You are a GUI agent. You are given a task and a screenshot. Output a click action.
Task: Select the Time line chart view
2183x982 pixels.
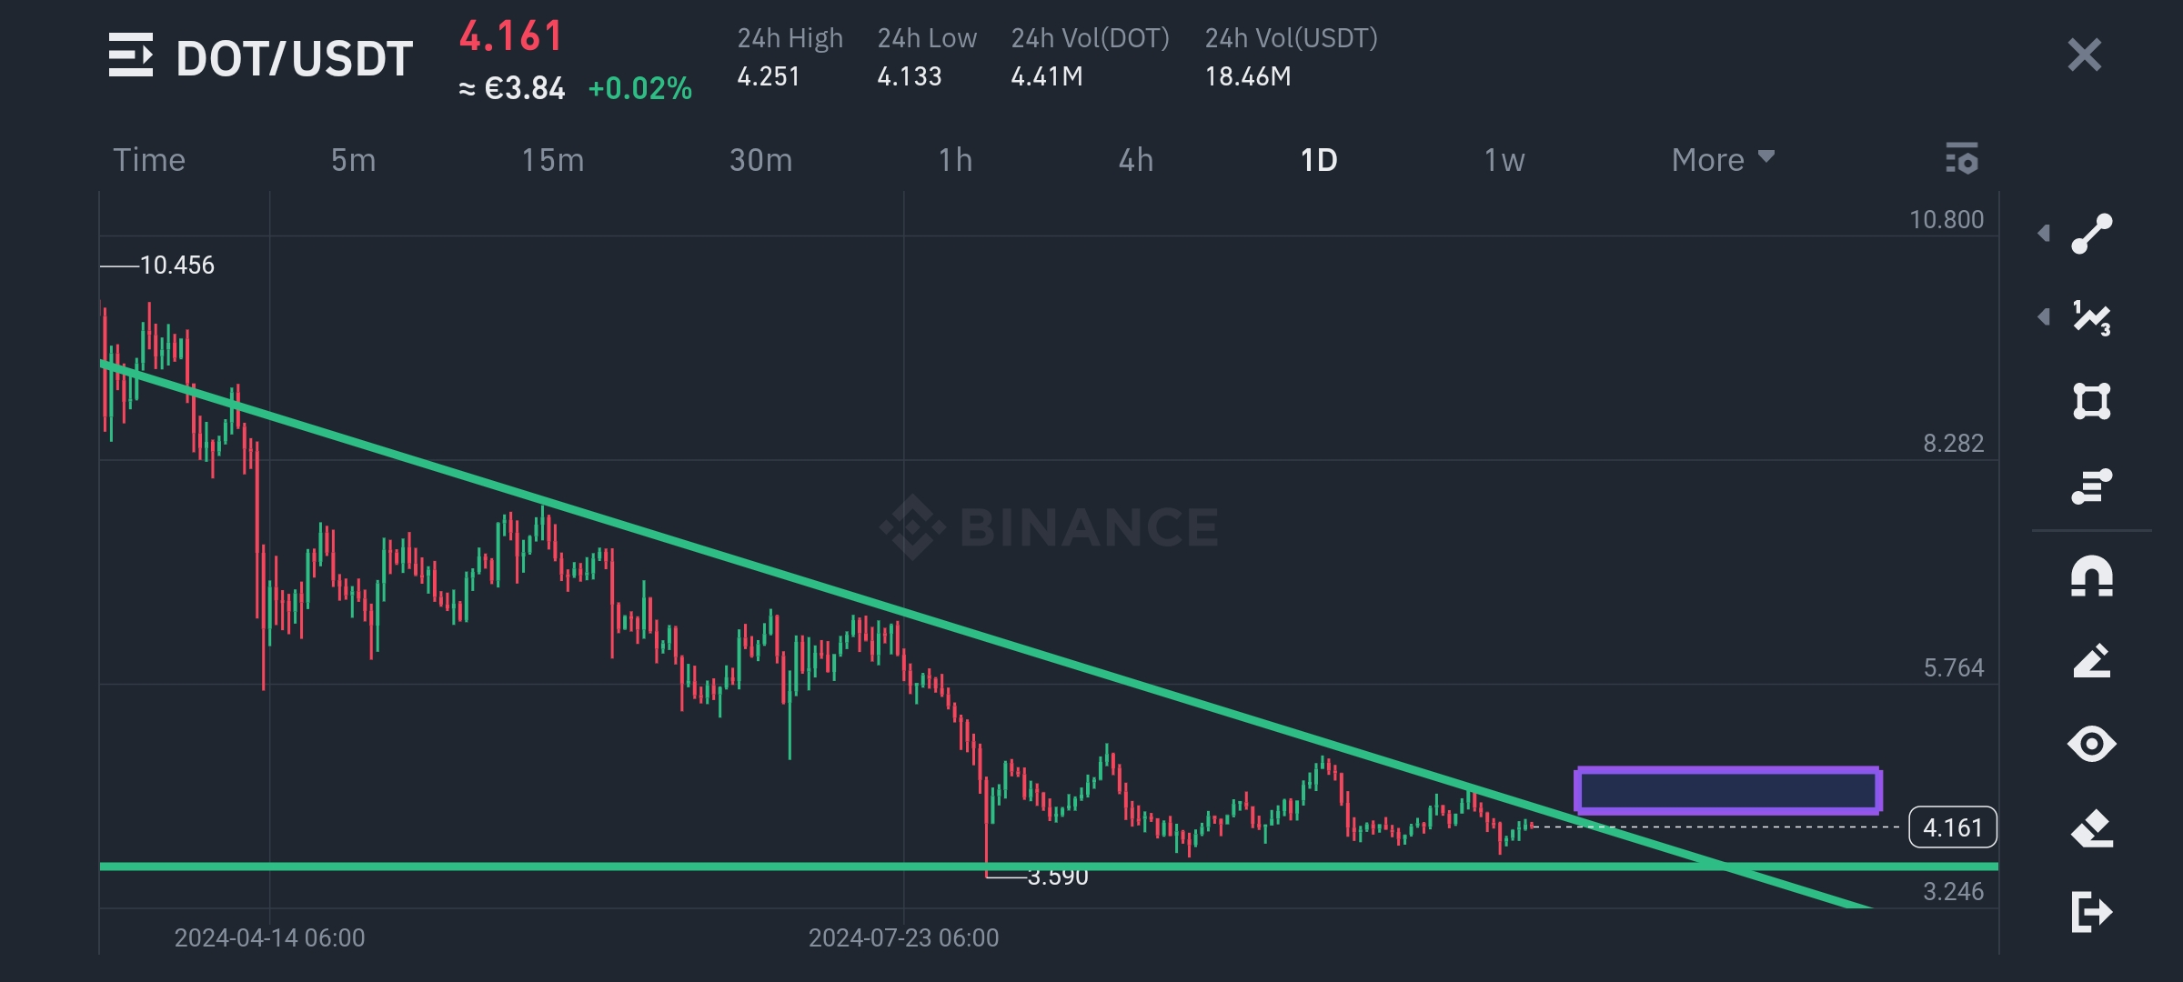[149, 160]
